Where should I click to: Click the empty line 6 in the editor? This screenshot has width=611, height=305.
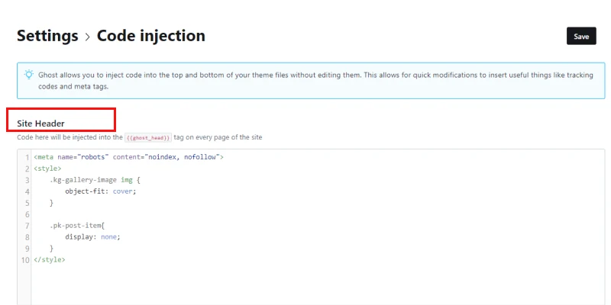tap(229, 213)
